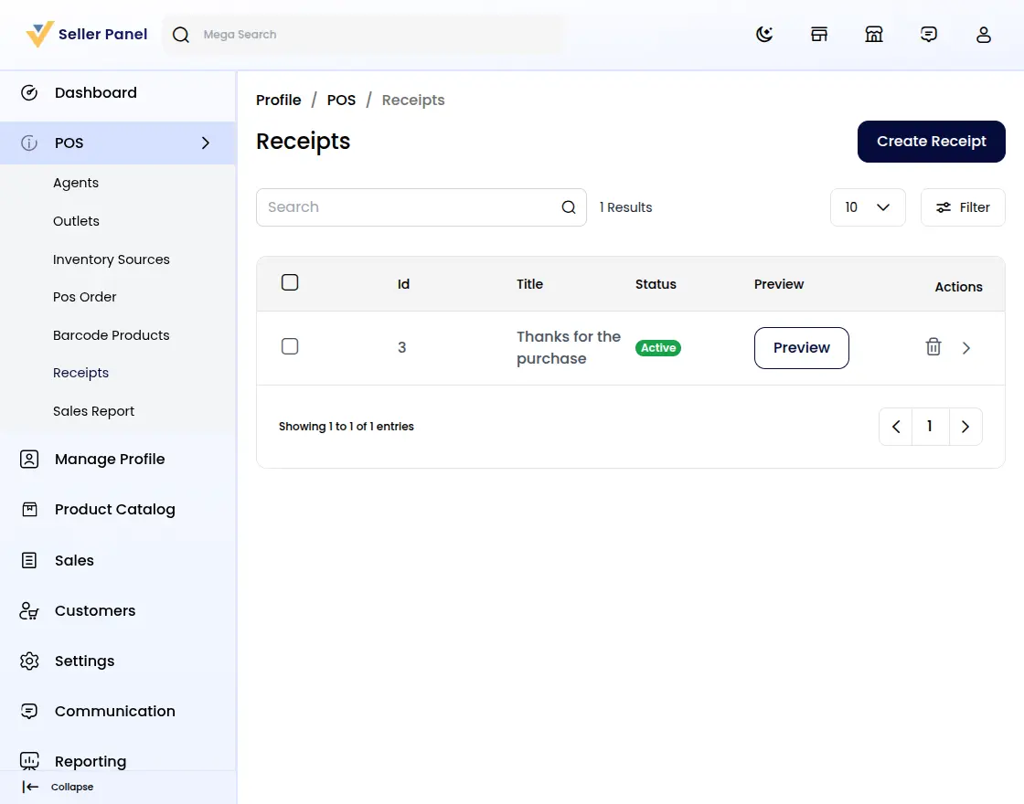Collapse the POS menu chevron
The height and width of the screenshot is (804, 1024).
click(x=206, y=143)
